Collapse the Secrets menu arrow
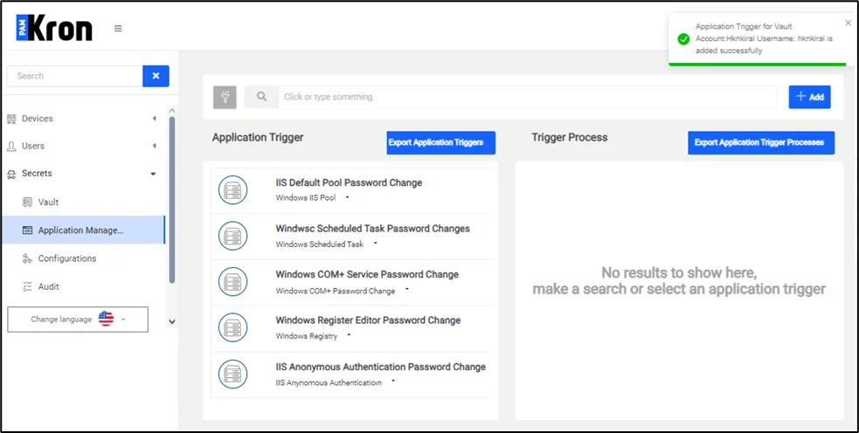The height and width of the screenshot is (433, 859). [153, 174]
